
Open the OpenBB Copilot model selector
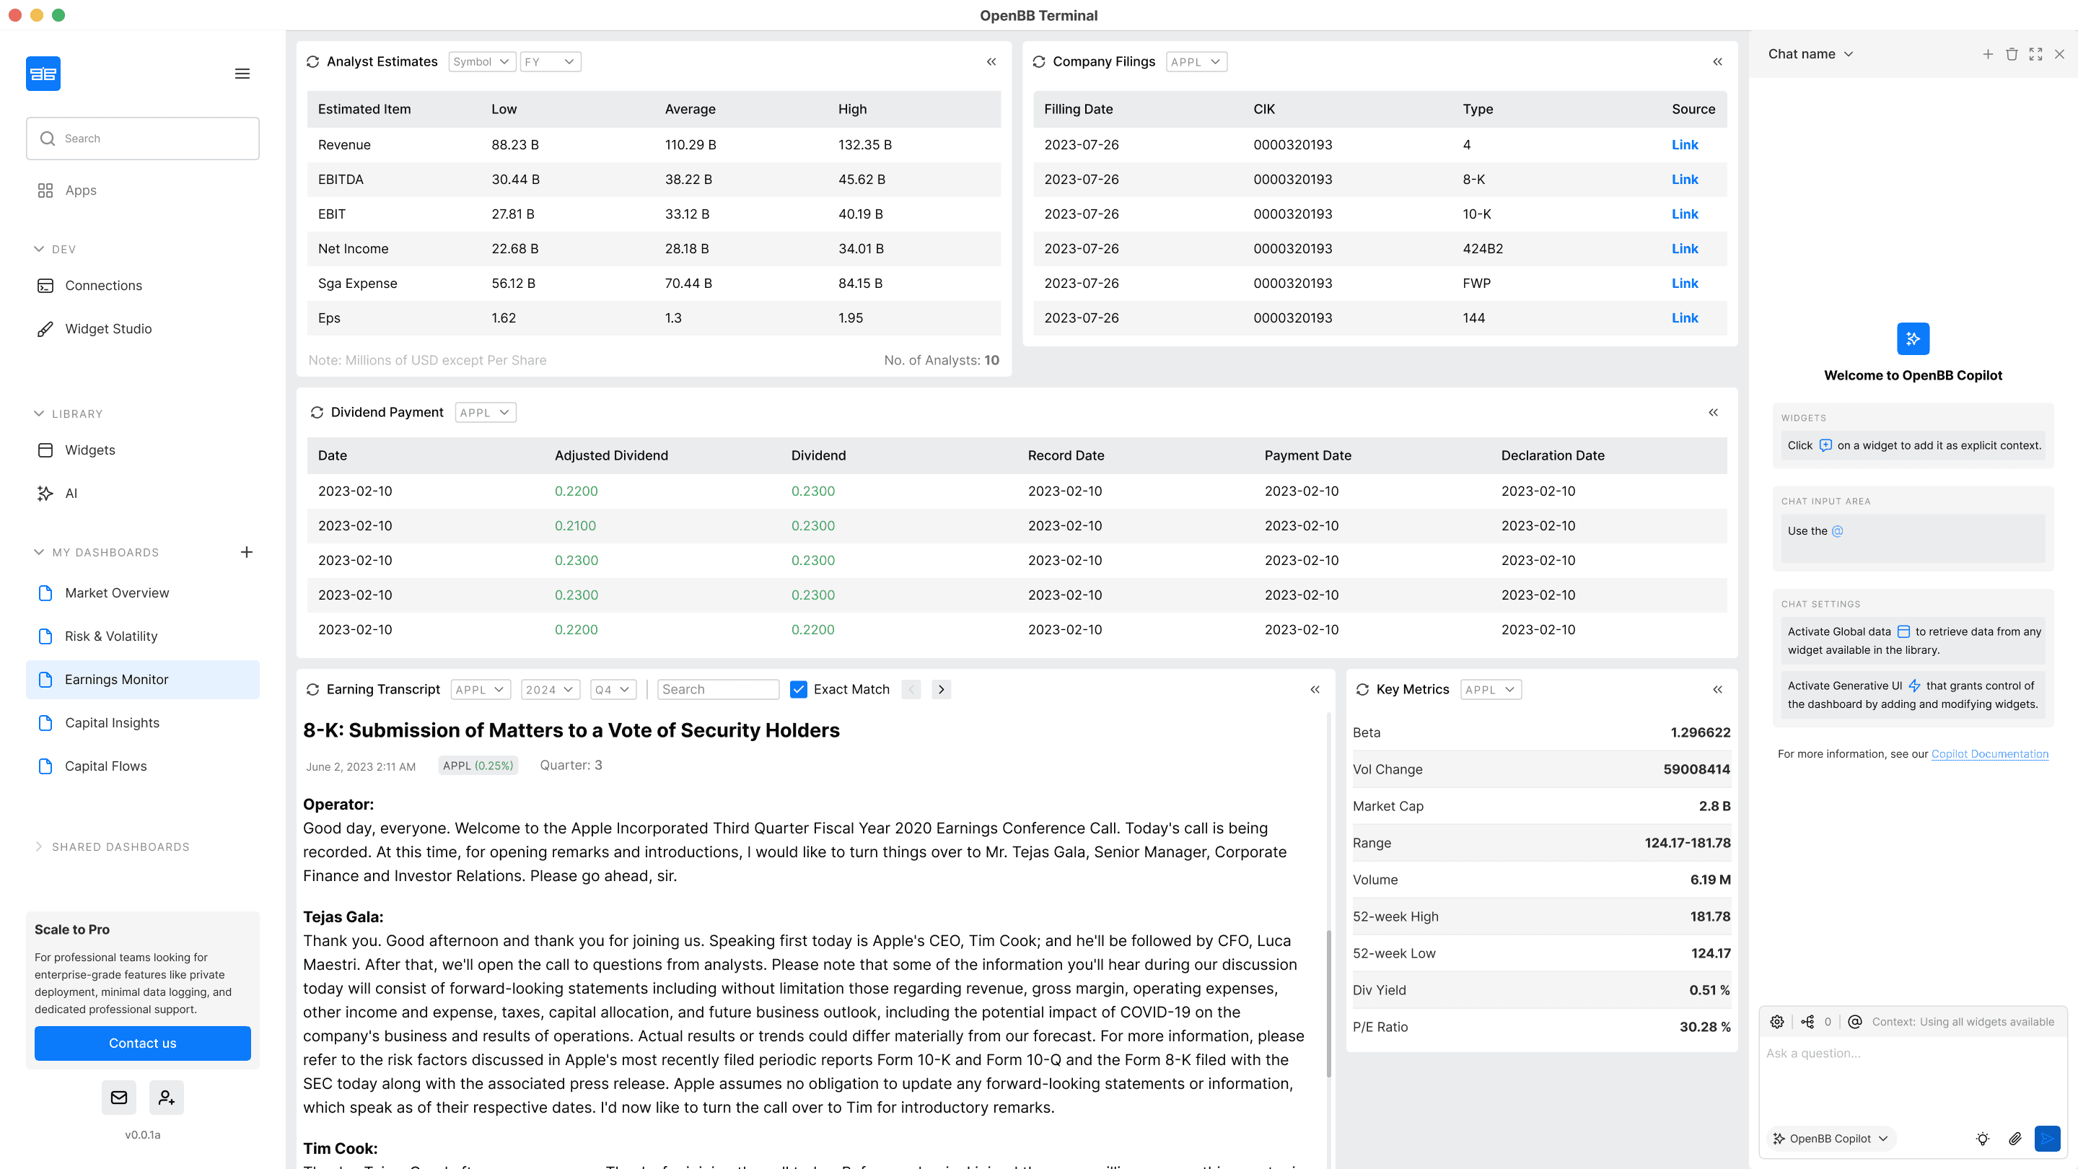[x=1831, y=1139]
